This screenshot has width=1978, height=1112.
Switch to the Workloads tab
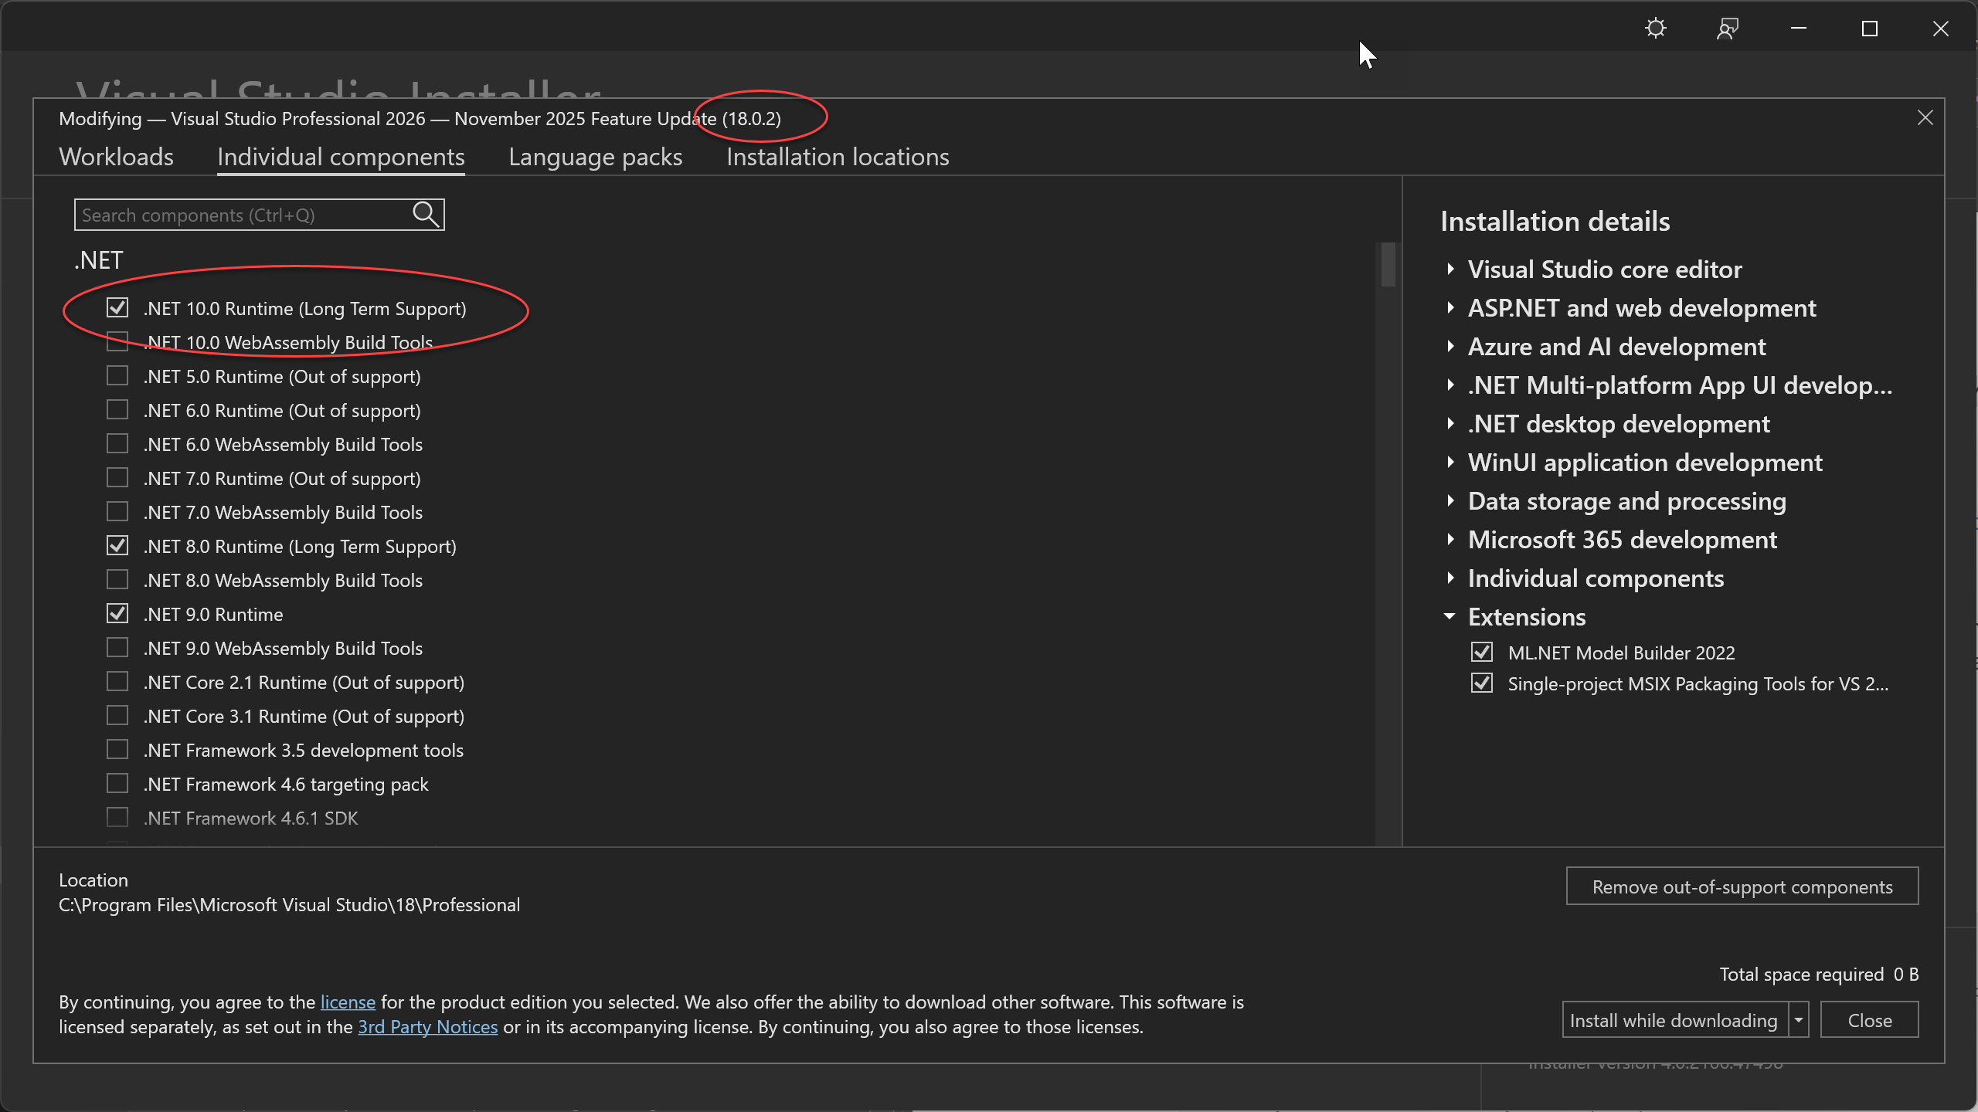116,157
